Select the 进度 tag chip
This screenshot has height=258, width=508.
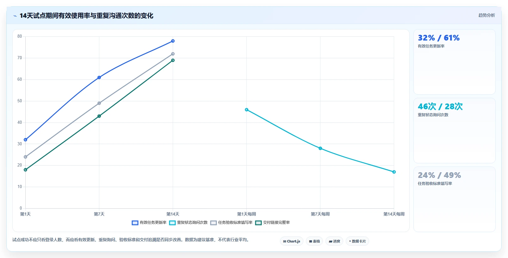[x=334, y=241]
